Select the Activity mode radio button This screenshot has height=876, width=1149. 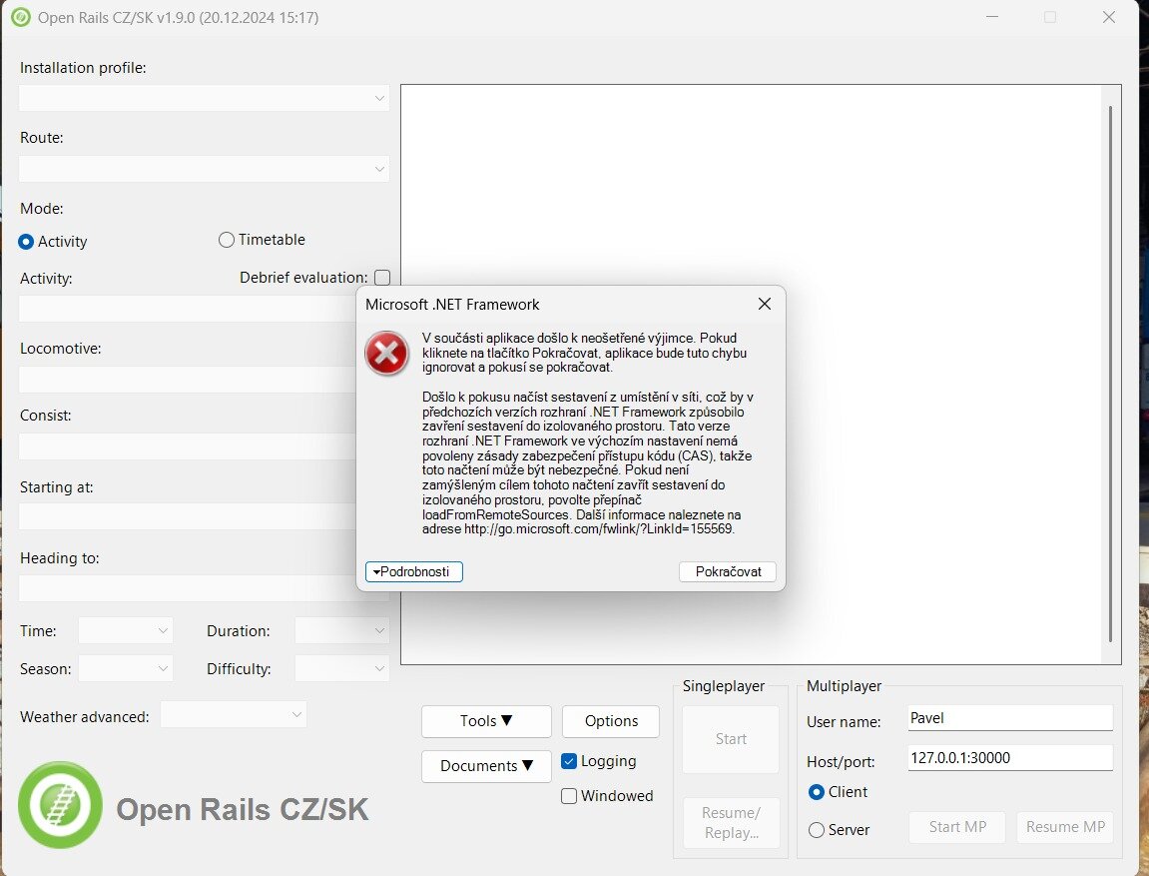(x=27, y=242)
